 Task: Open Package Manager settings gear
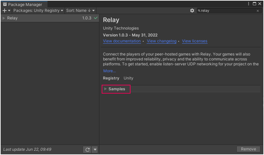192,11
